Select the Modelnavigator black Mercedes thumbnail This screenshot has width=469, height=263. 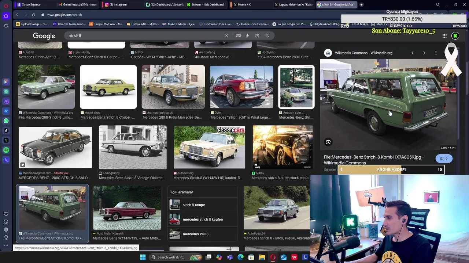[55, 147]
